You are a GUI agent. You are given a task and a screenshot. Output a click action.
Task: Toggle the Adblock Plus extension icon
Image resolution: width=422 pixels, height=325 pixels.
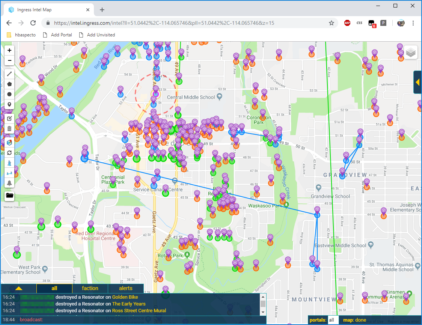click(347, 23)
